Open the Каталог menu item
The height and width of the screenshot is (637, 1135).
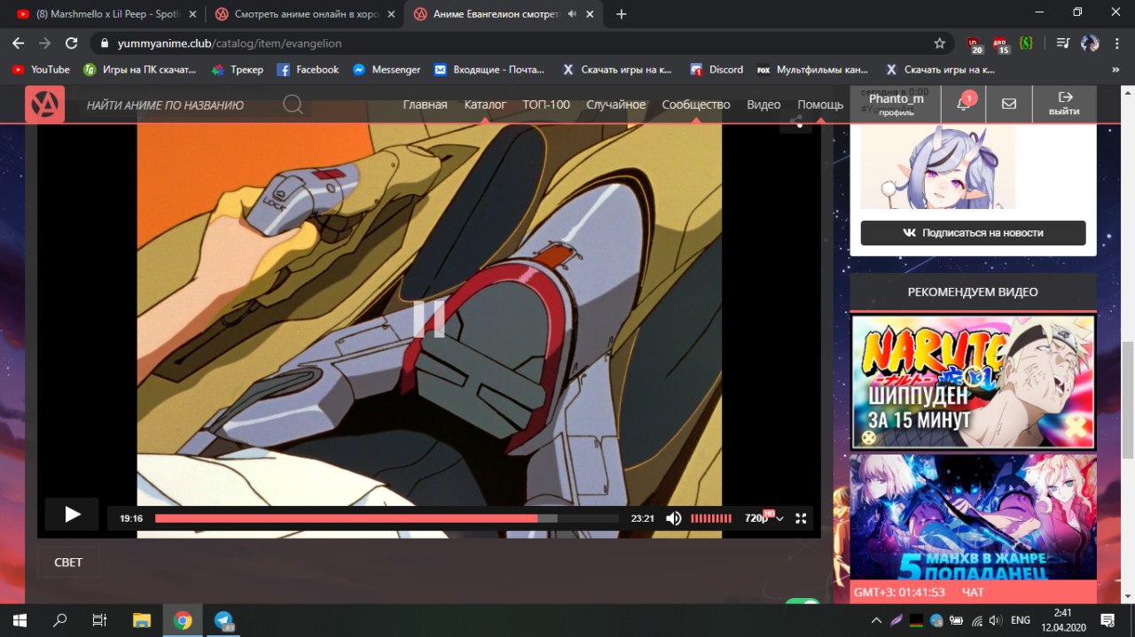[485, 105]
